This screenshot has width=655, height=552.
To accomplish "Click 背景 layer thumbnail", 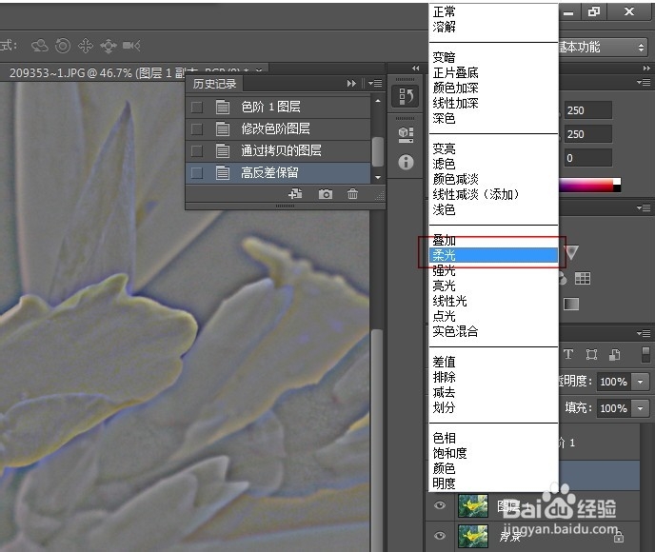I will 473,536.
